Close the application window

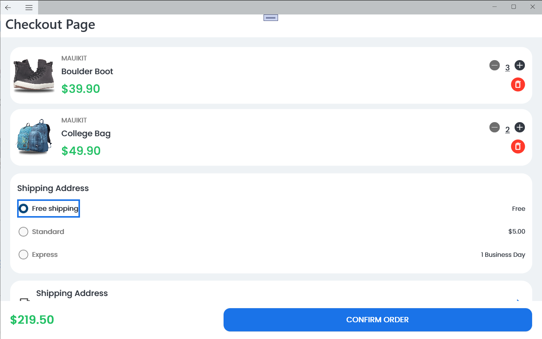(x=532, y=7)
